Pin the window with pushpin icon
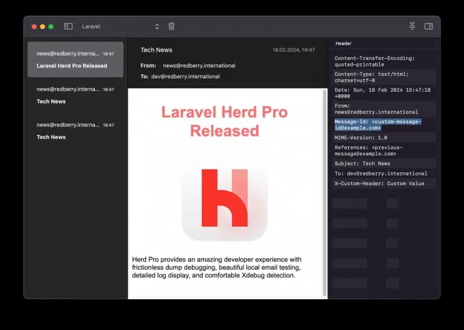This screenshot has width=464, height=330. click(x=412, y=27)
